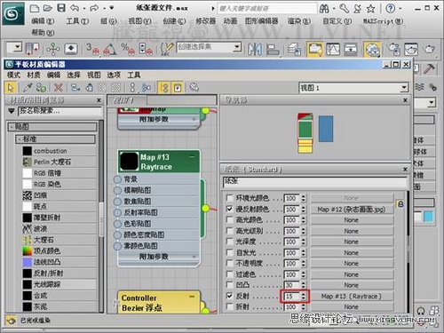
Task: Open 材质 menu in material editor
Action: (x=34, y=75)
